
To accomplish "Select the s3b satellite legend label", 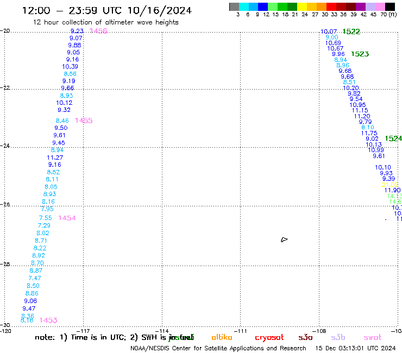I will coord(338,337).
